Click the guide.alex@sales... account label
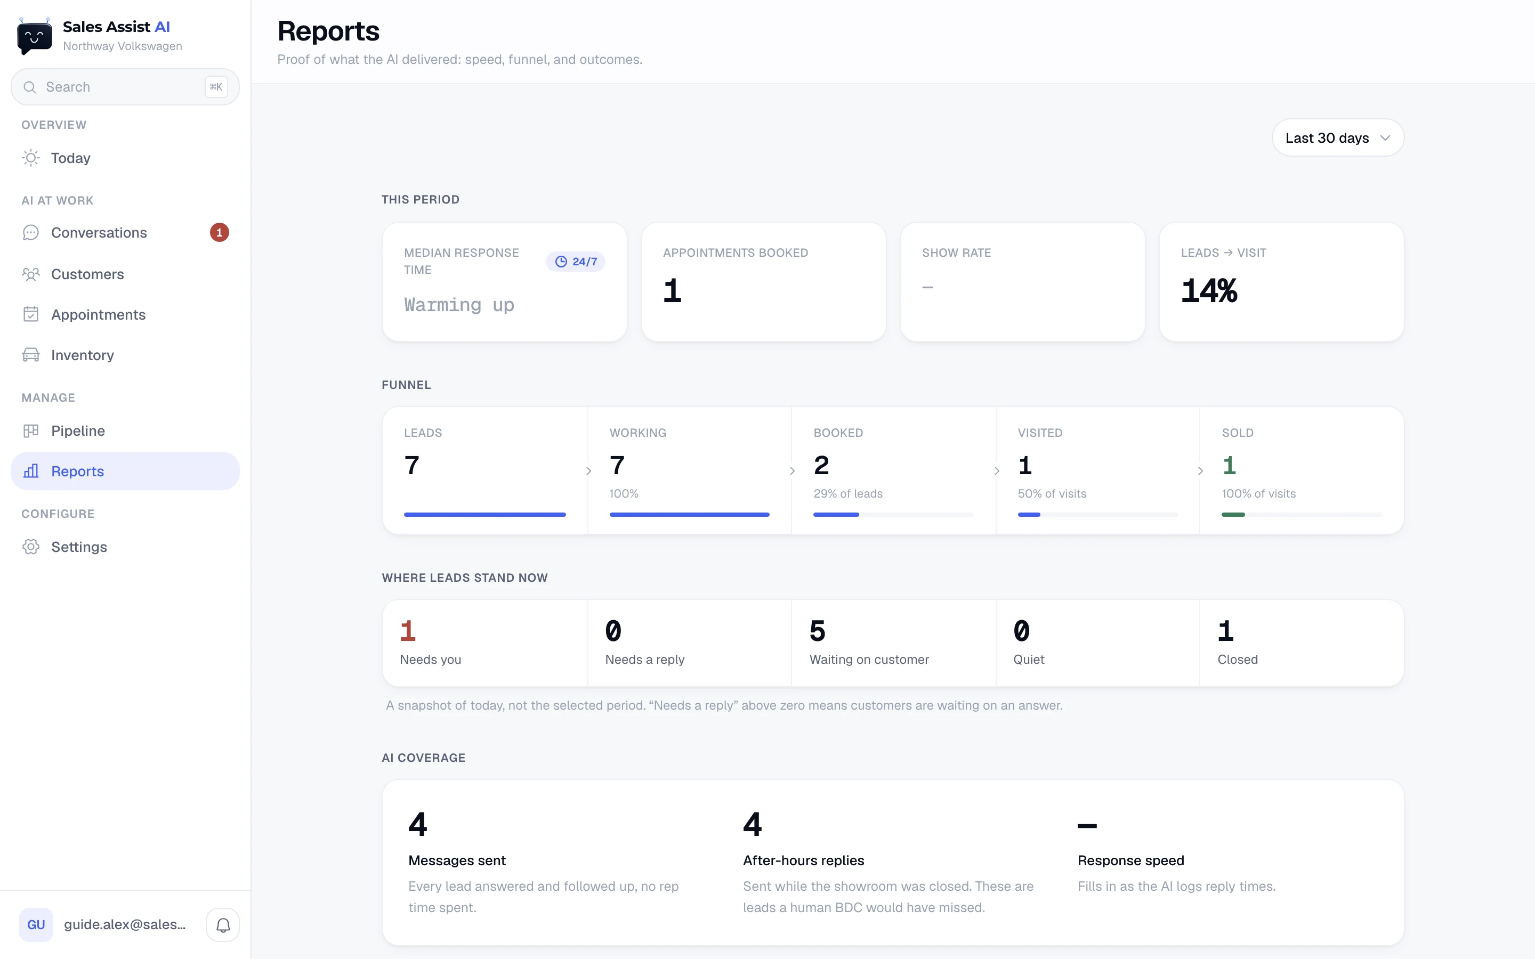Screen dimensions: 1535x959 (125, 925)
